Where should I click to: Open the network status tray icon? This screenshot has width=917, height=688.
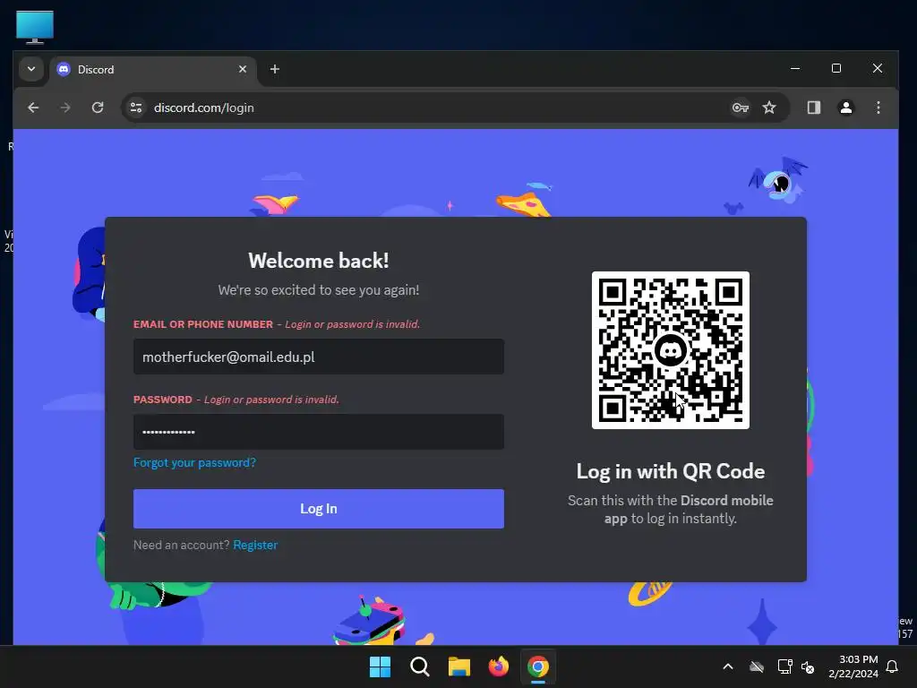pos(784,666)
